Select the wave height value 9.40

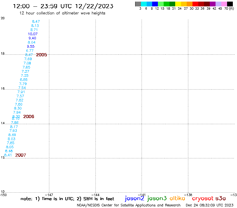pyautogui.click(x=32, y=38)
